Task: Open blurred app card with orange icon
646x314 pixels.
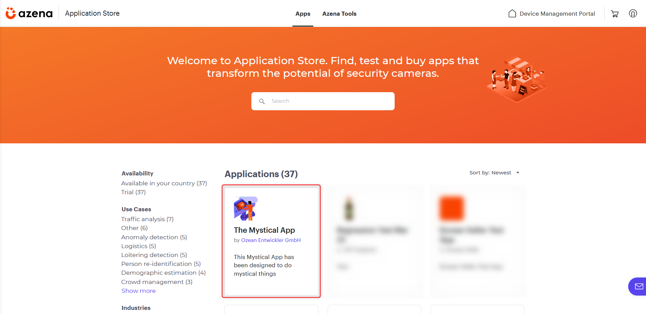Action: 477,241
